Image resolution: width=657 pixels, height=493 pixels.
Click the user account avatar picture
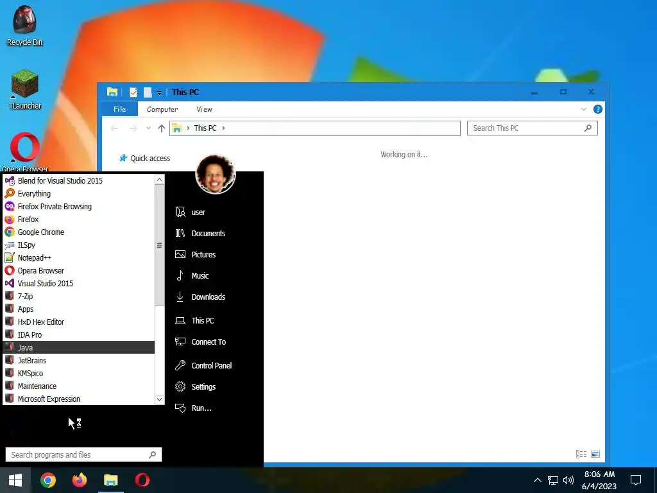pyautogui.click(x=216, y=175)
